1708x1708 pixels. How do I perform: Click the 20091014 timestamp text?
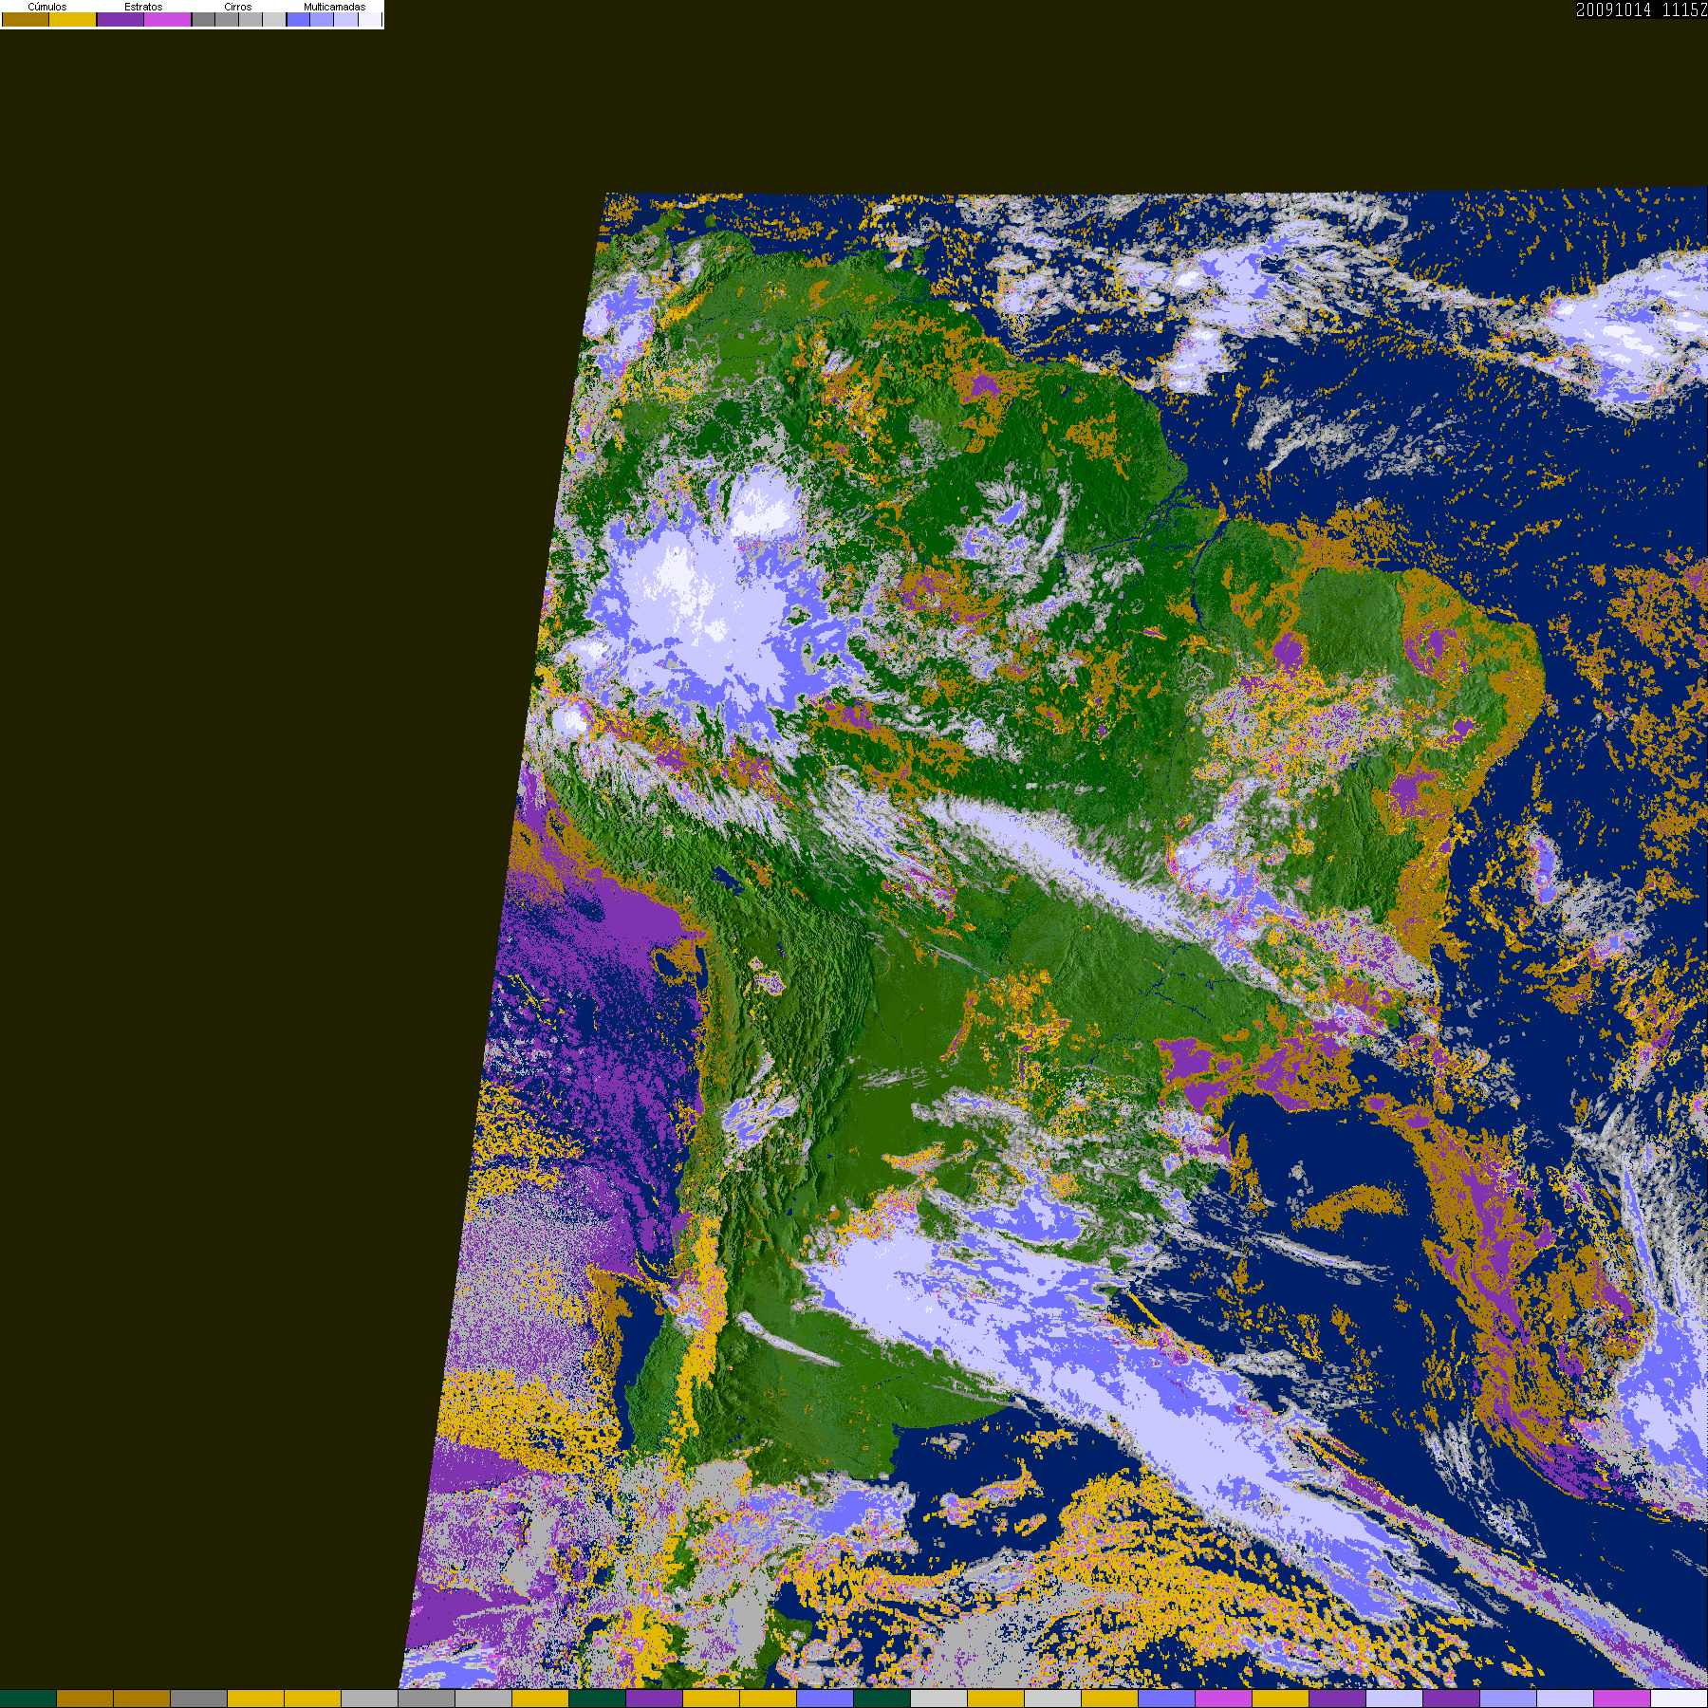coord(1613,9)
